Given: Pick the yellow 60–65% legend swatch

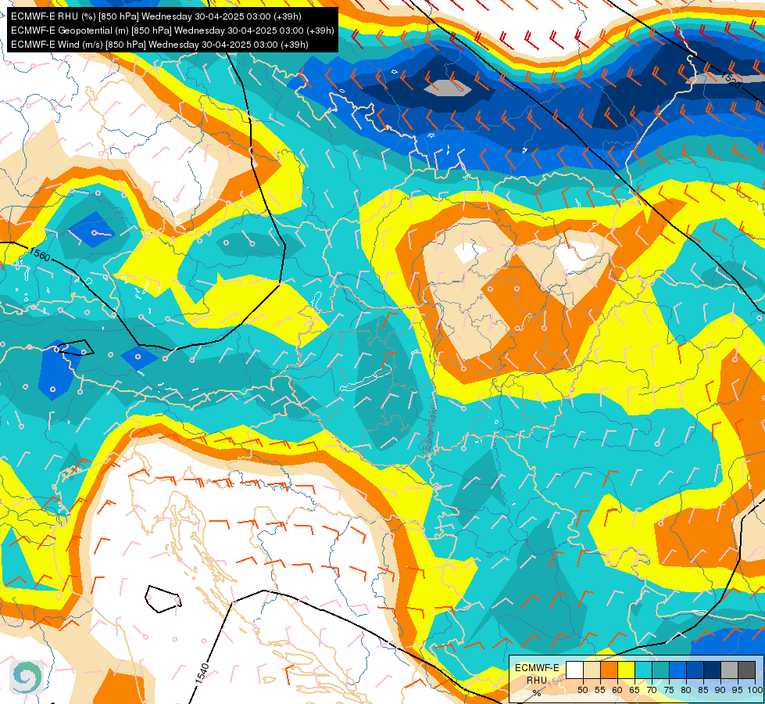Looking at the screenshot, I should (627, 670).
